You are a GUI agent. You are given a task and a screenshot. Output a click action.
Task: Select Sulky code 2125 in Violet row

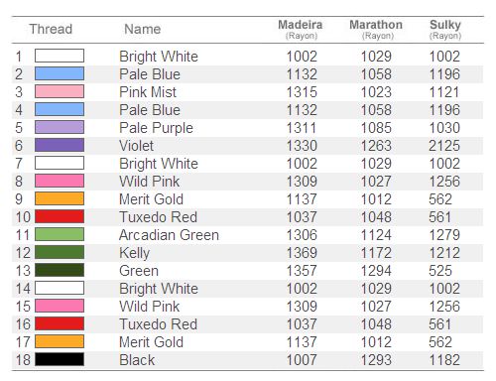[x=444, y=146]
